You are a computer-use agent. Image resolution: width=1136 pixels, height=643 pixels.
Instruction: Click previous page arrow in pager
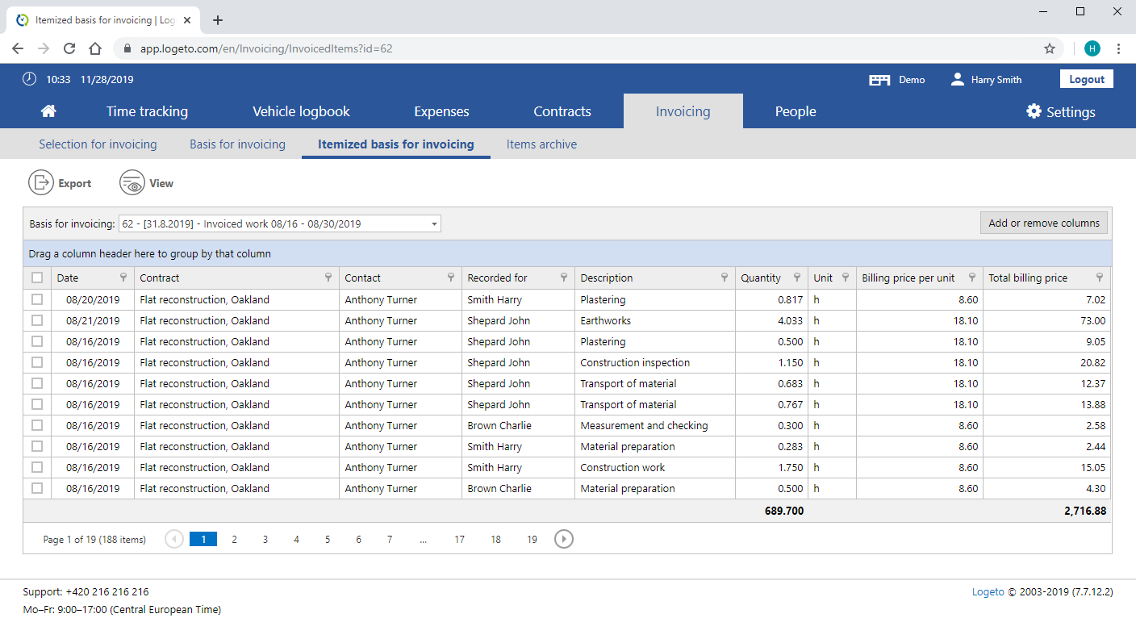click(x=174, y=539)
